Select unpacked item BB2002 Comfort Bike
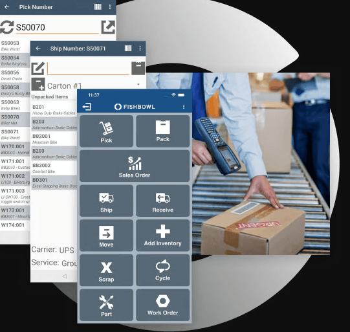The width and height of the screenshot is (350, 332). (54, 168)
